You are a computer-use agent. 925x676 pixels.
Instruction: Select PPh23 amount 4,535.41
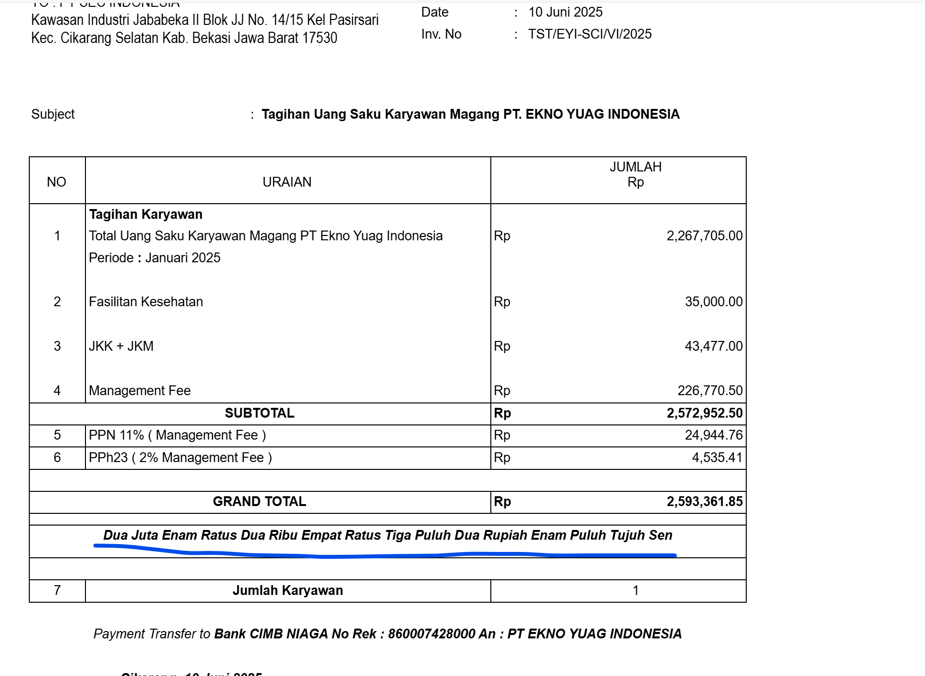(x=717, y=458)
